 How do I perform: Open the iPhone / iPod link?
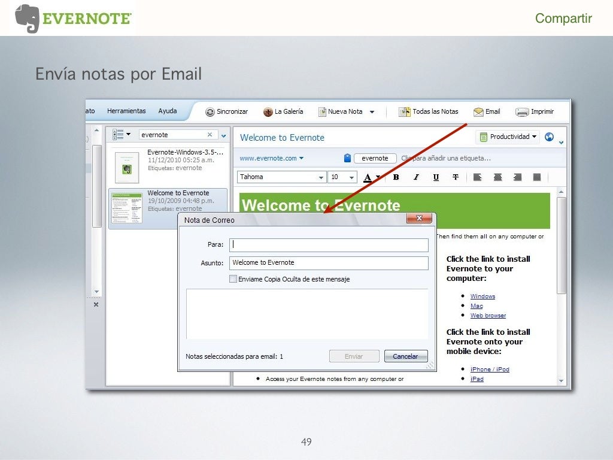(x=490, y=369)
